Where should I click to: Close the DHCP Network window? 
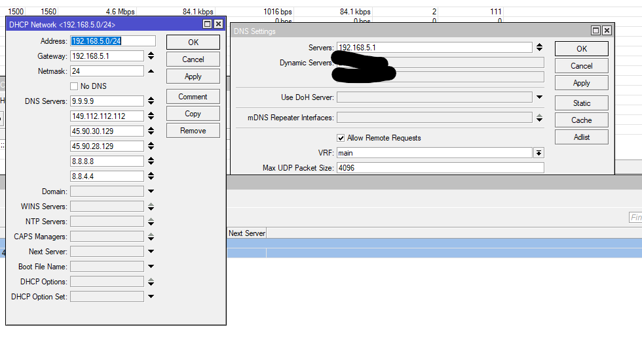[x=219, y=24]
